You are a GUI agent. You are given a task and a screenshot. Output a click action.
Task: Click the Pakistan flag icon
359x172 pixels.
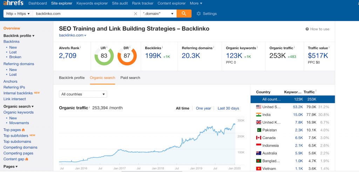[258, 130]
